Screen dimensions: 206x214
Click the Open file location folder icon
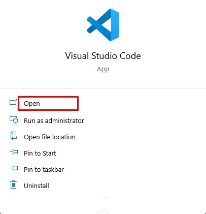(14, 136)
